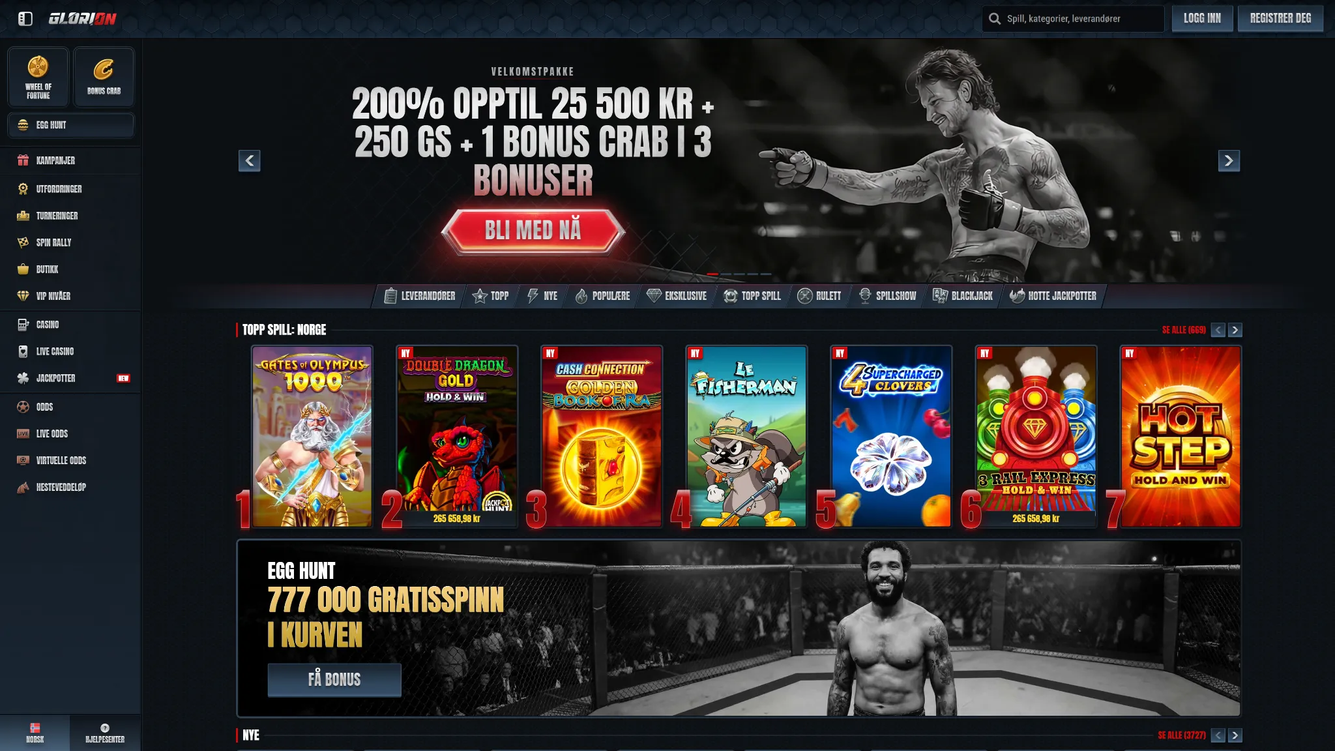Open the Wheel of Fortune tile

[38, 77]
